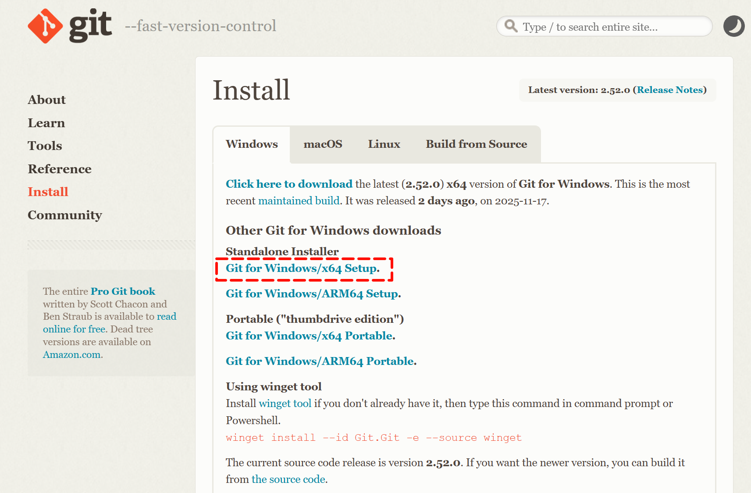
Task: Download Git for Windows/x64 Portable
Action: (x=310, y=336)
